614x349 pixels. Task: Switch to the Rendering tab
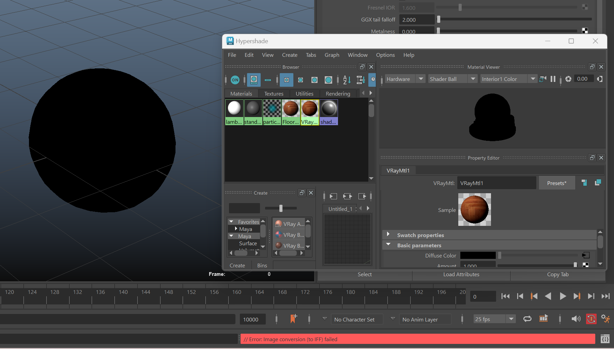[338, 94]
